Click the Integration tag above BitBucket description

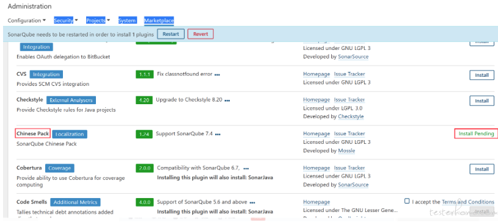tap(37, 47)
